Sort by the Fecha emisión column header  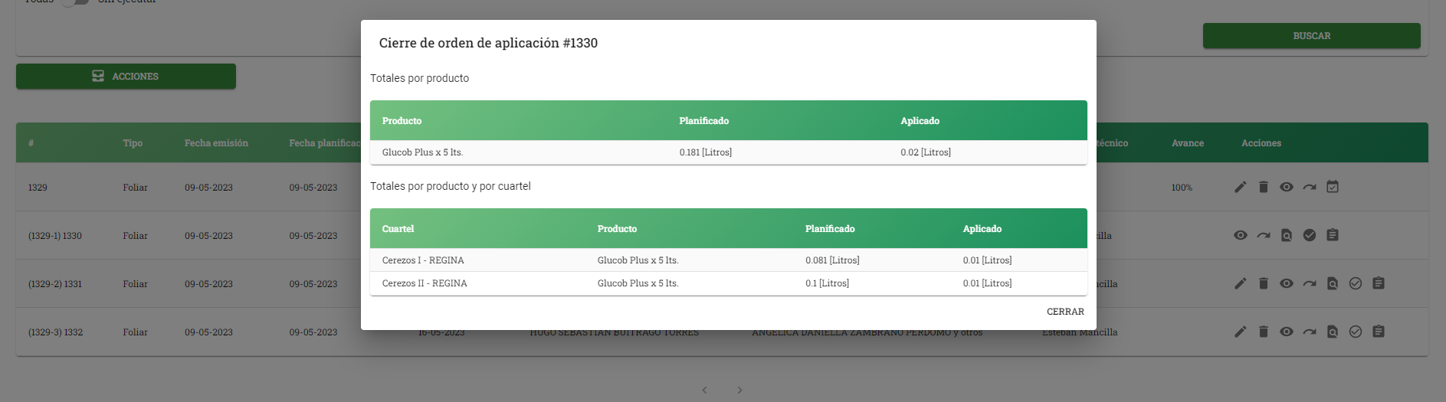point(216,143)
